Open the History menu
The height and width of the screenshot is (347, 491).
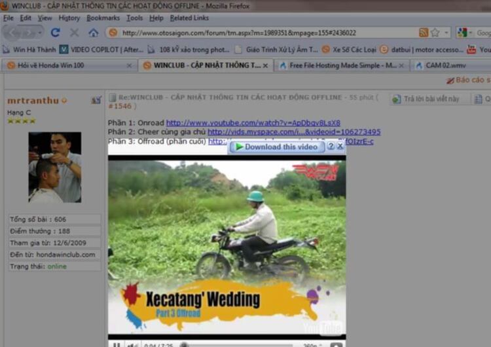click(69, 18)
